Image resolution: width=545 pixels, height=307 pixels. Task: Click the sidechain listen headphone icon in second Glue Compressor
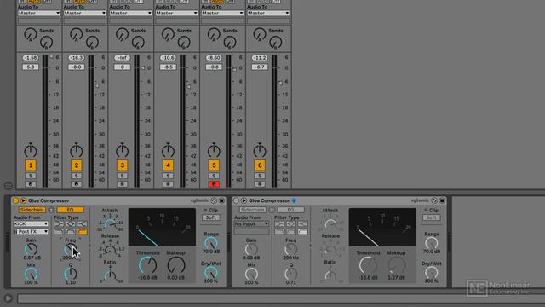272,210
